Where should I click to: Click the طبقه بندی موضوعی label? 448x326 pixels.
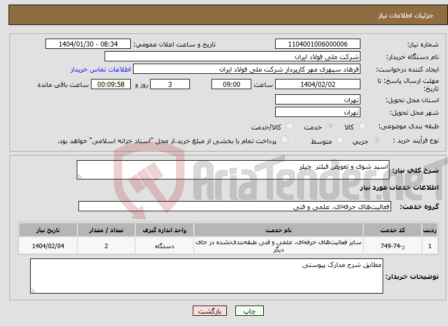click(x=409, y=126)
